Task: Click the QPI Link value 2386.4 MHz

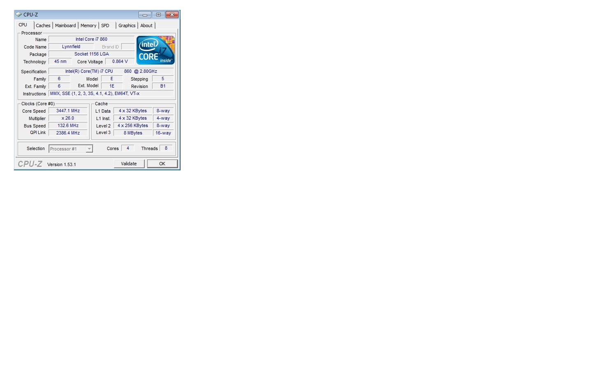Action: coord(68,133)
